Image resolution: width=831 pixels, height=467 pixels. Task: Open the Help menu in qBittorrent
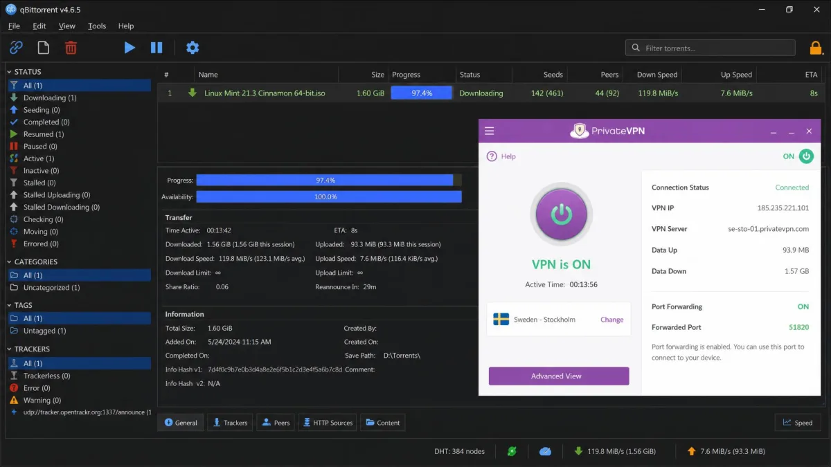click(x=126, y=26)
